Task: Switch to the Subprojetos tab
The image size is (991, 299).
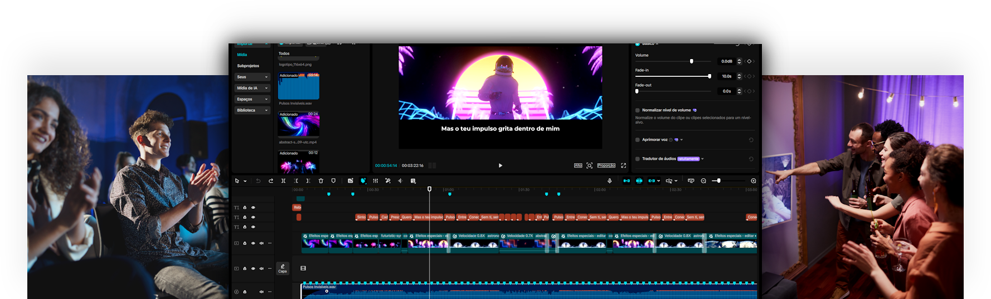Action: pyautogui.click(x=248, y=66)
